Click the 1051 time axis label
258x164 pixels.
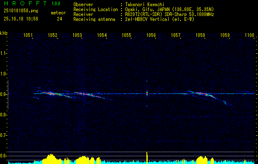point(28,35)
